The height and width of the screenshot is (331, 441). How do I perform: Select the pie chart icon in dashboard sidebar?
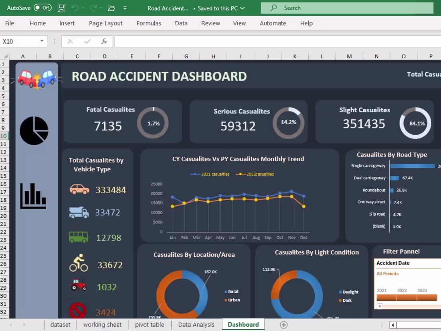pos(34,130)
